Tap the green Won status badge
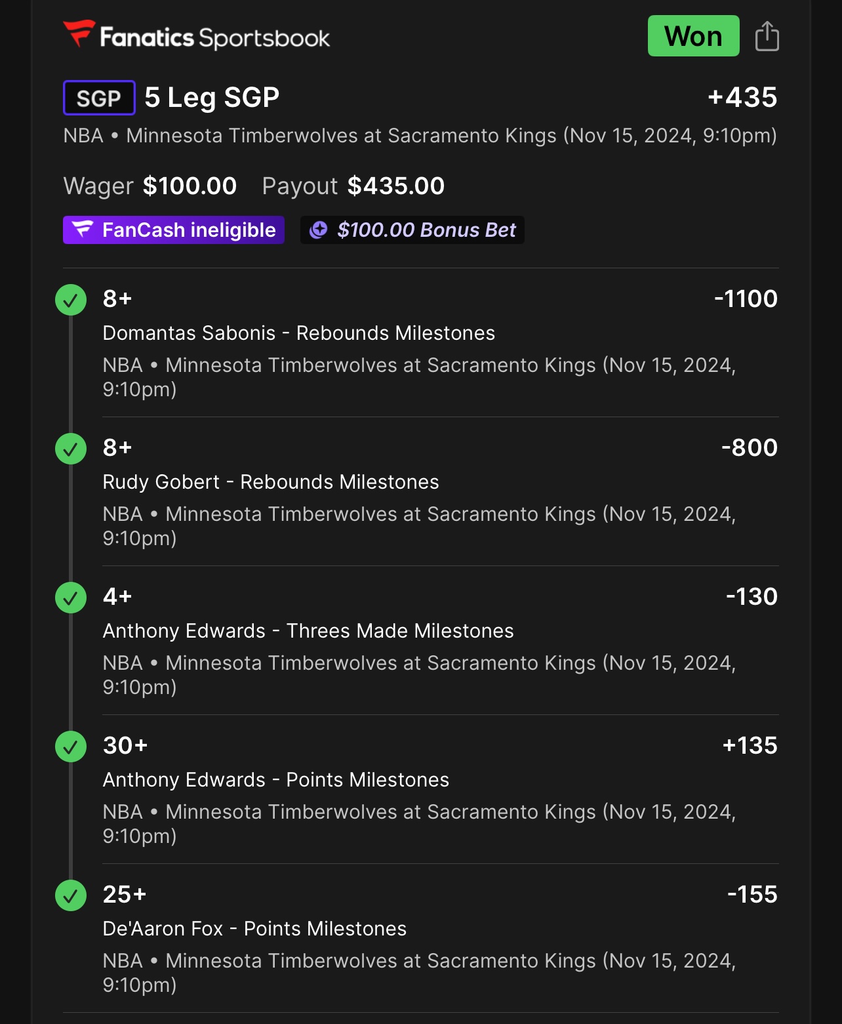The image size is (842, 1024). click(x=693, y=36)
